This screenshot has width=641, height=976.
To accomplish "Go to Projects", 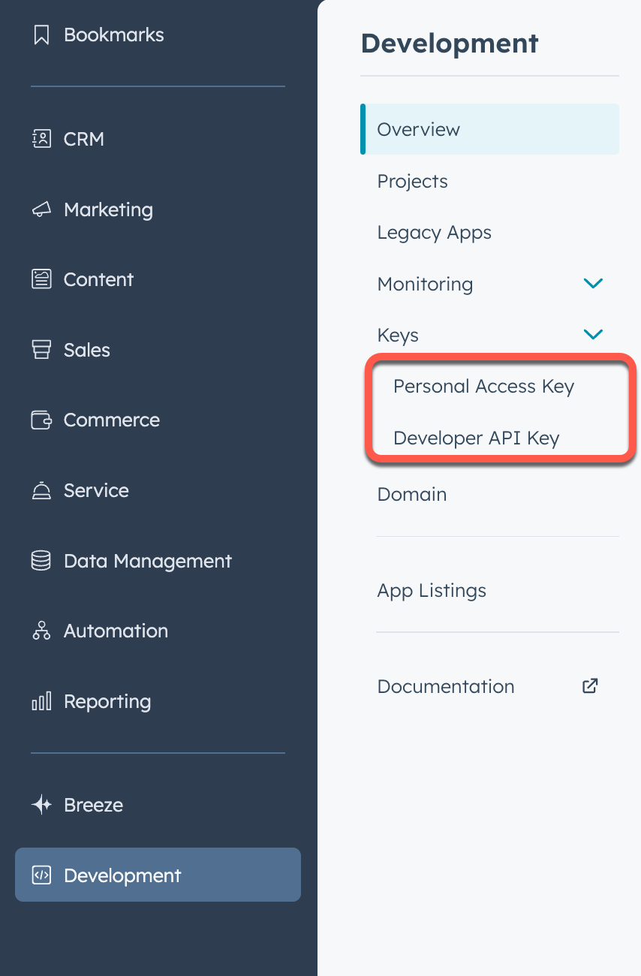I will tap(412, 181).
